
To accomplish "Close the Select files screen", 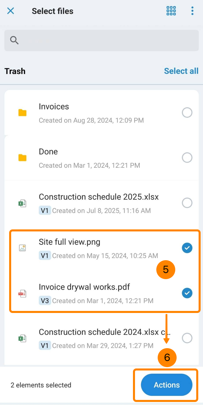I will 11,11.
